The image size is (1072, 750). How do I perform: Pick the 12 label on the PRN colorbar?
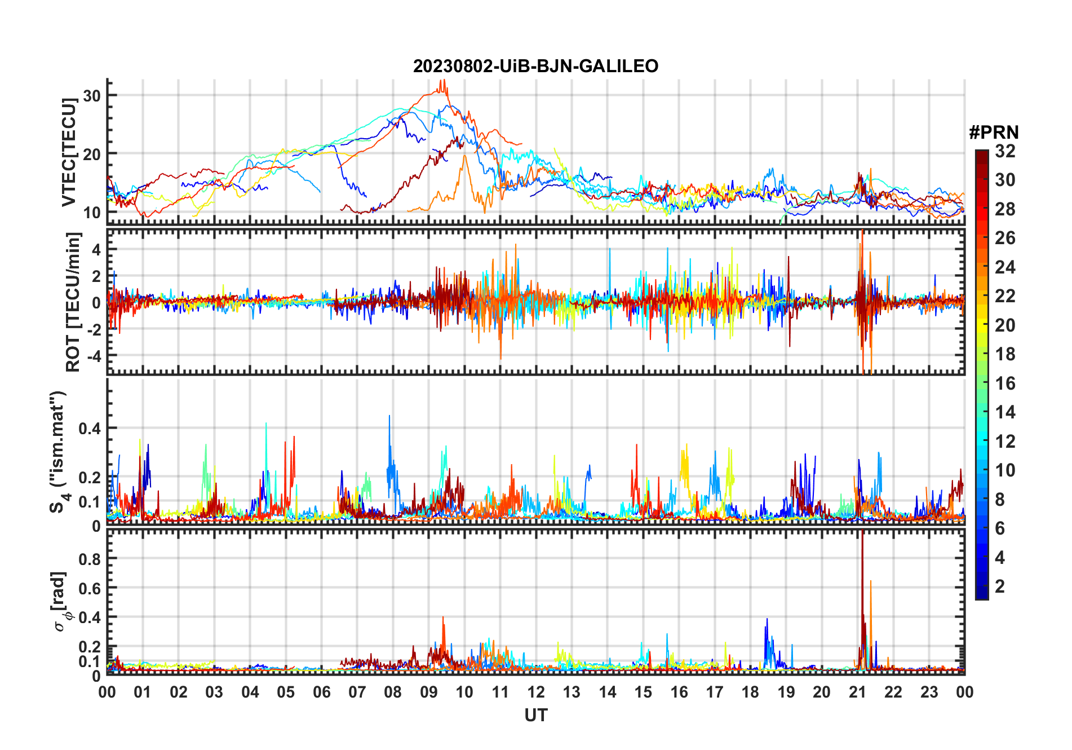click(x=1005, y=442)
